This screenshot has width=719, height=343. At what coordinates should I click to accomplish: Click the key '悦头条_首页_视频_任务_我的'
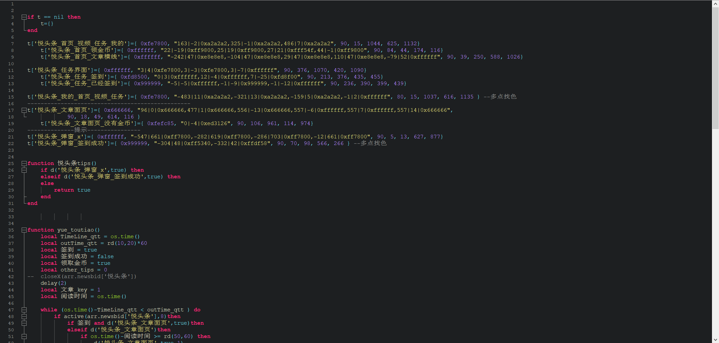coord(81,44)
